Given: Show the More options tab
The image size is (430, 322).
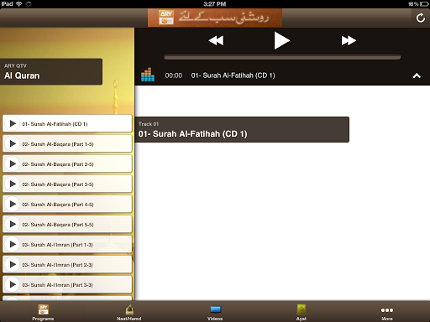Looking at the screenshot, I should pyautogui.click(x=387, y=313).
